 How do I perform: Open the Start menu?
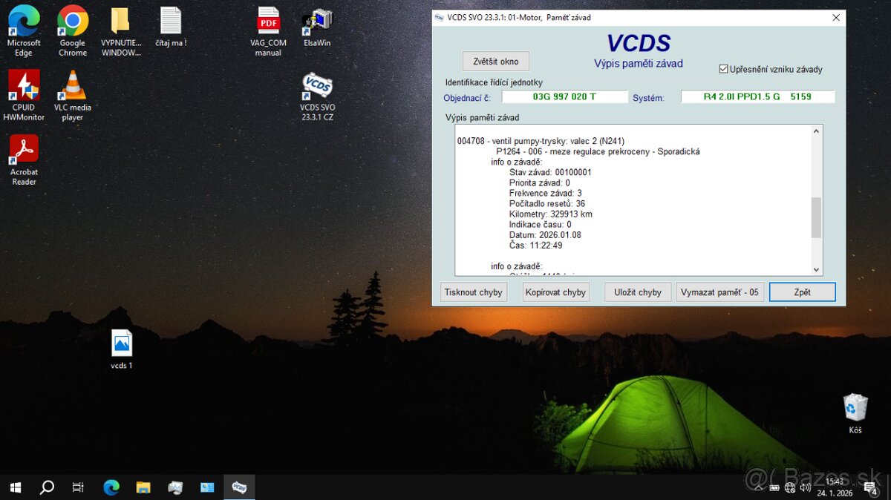point(15,487)
